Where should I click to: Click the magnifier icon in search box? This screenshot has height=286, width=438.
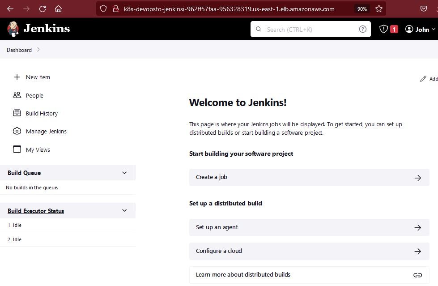pos(259,29)
